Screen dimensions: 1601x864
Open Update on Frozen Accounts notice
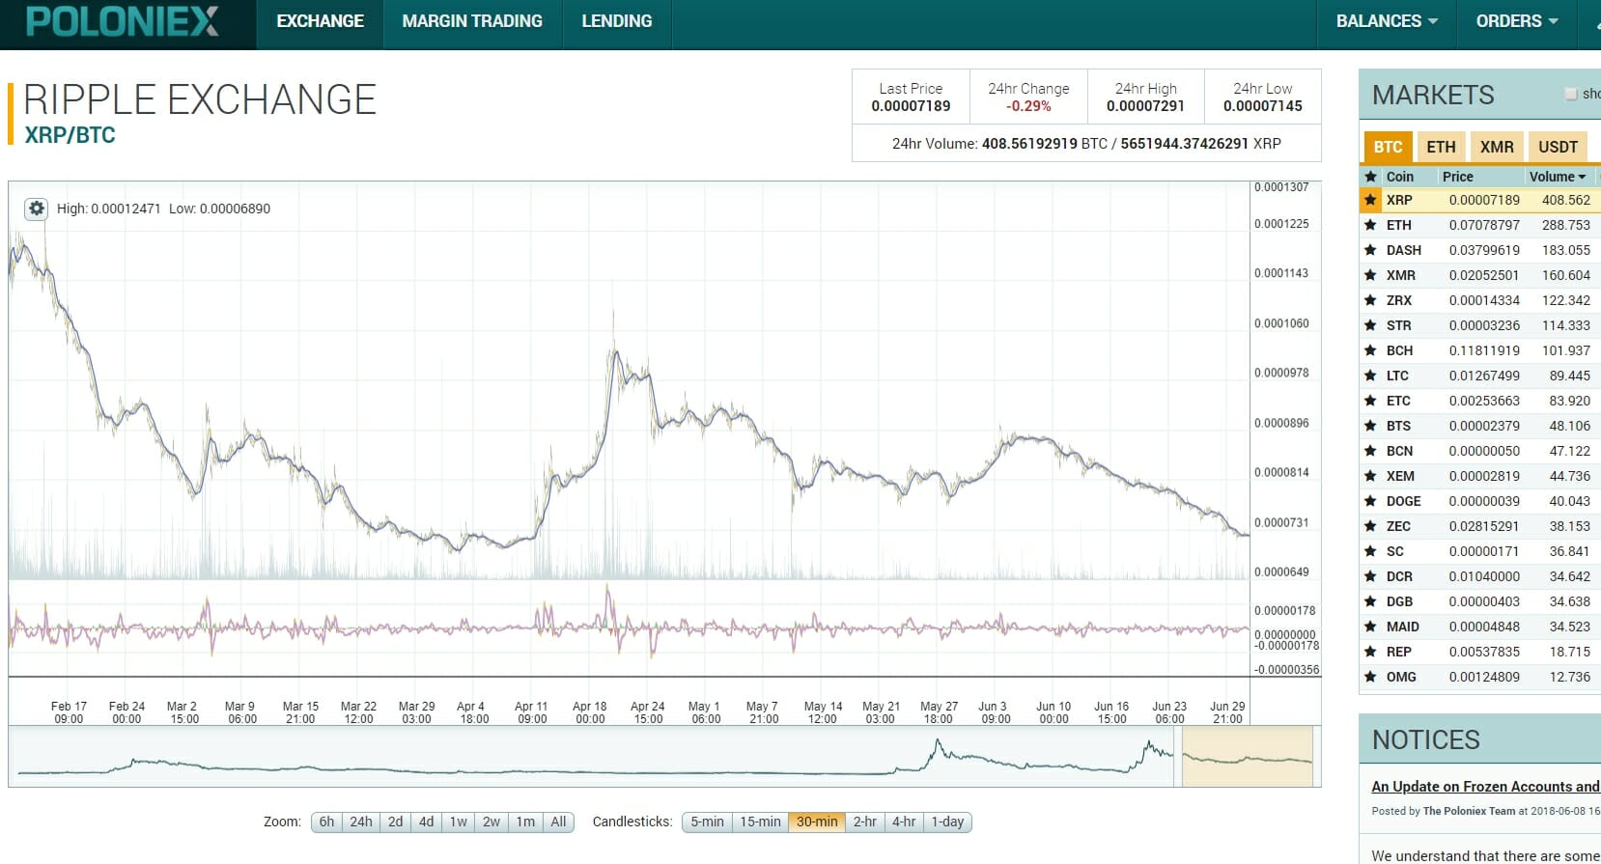click(x=1485, y=787)
